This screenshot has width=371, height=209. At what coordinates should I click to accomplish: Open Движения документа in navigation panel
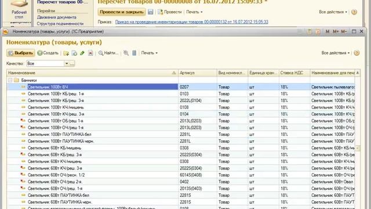tap(57, 17)
